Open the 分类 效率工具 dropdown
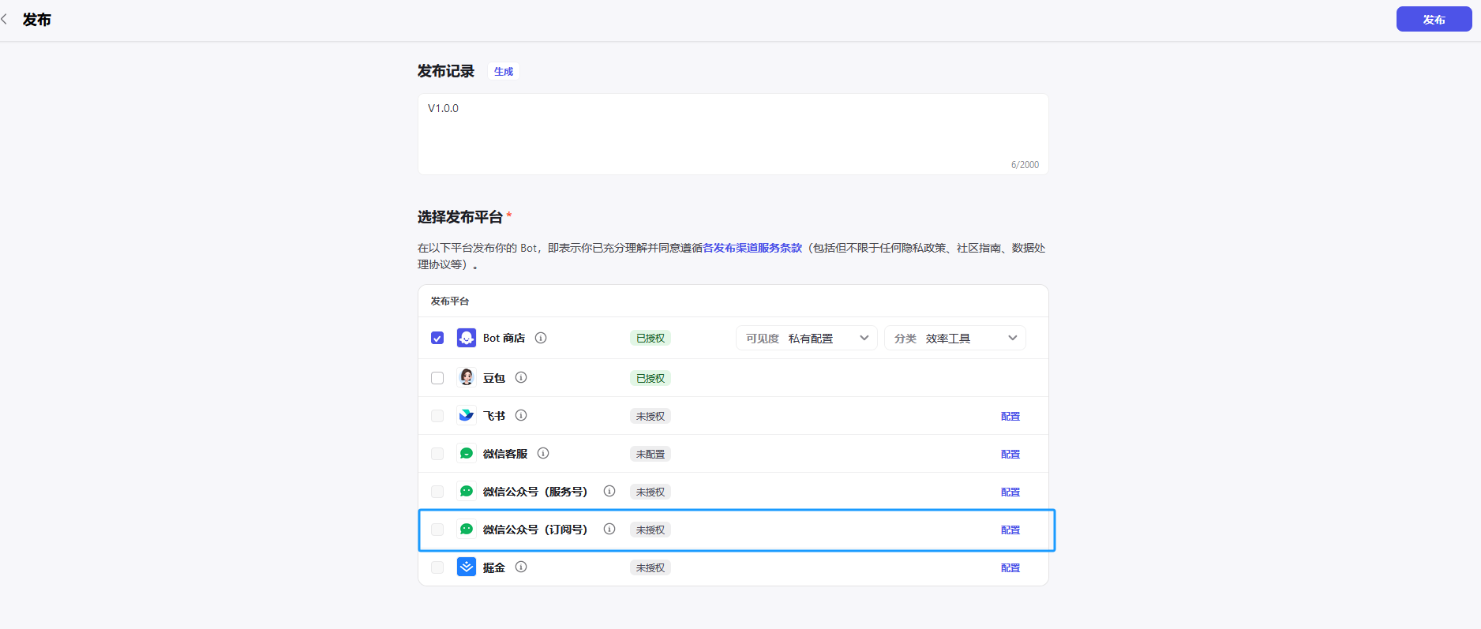The height and width of the screenshot is (629, 1481). click(x=954, y=338)
